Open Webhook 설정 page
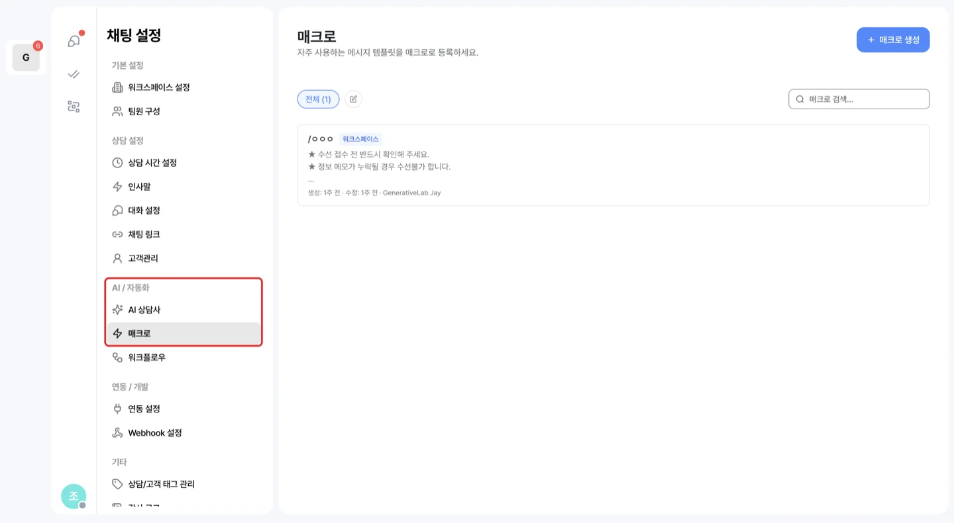This screenshot has height=523, width=954. tap(184, 433)
